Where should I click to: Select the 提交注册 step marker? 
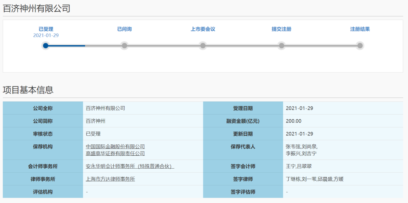281,46
